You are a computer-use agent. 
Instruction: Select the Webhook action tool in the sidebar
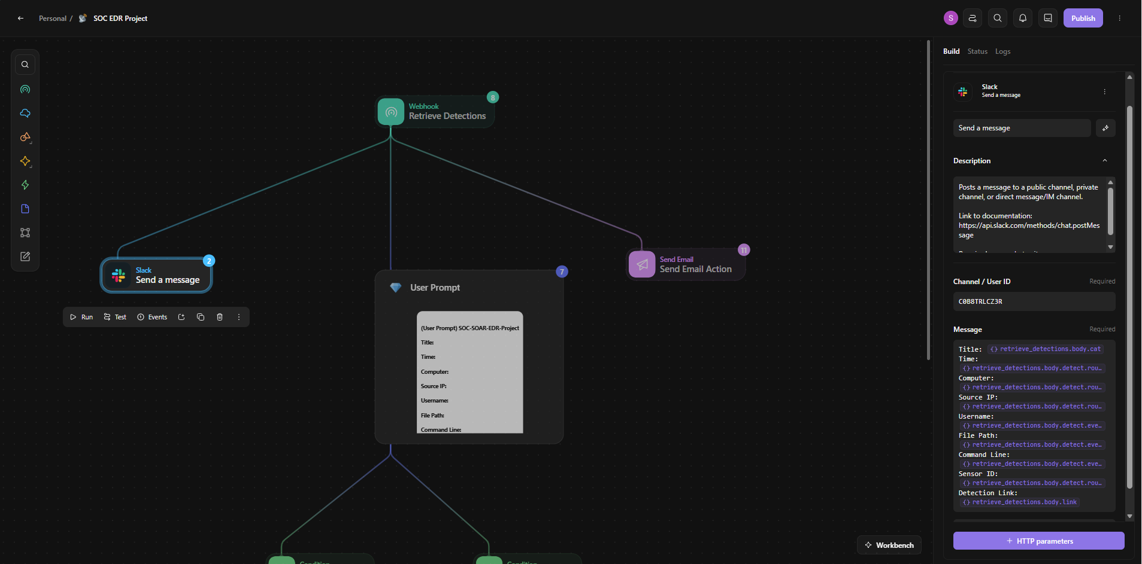tap(25, 89)
